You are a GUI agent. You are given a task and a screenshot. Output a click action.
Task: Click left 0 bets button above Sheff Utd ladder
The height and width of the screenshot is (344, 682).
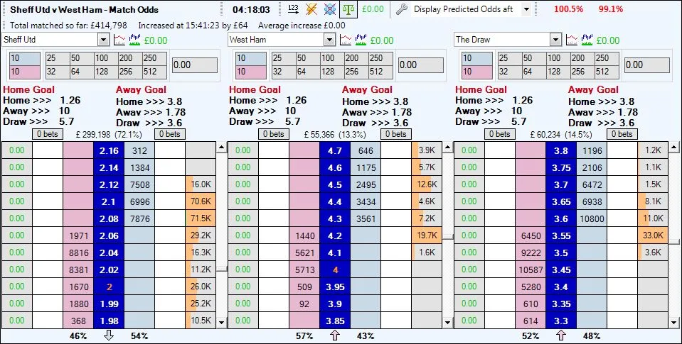click(x=48, y=134)
